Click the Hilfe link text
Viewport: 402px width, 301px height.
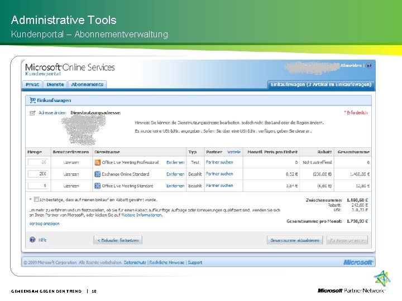42,240
